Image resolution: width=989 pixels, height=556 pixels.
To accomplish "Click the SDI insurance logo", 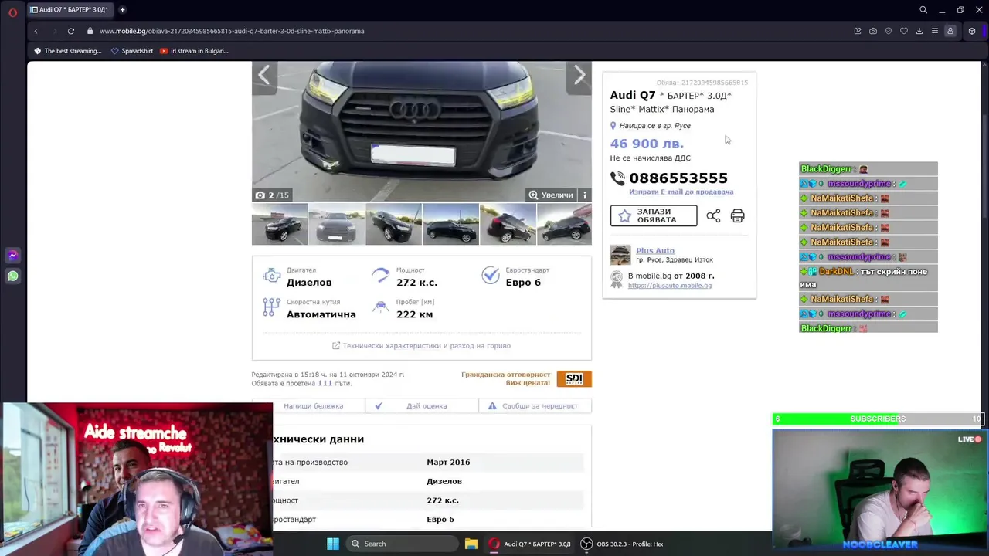I will pyautogui.click(x=574, y=378).
